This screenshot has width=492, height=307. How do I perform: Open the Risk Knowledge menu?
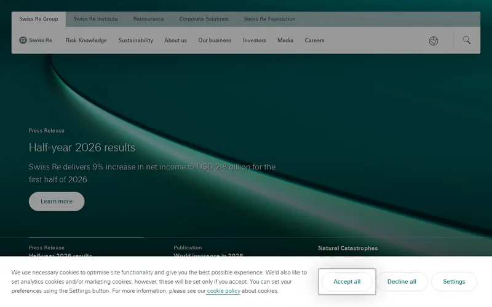coord(86,41)
